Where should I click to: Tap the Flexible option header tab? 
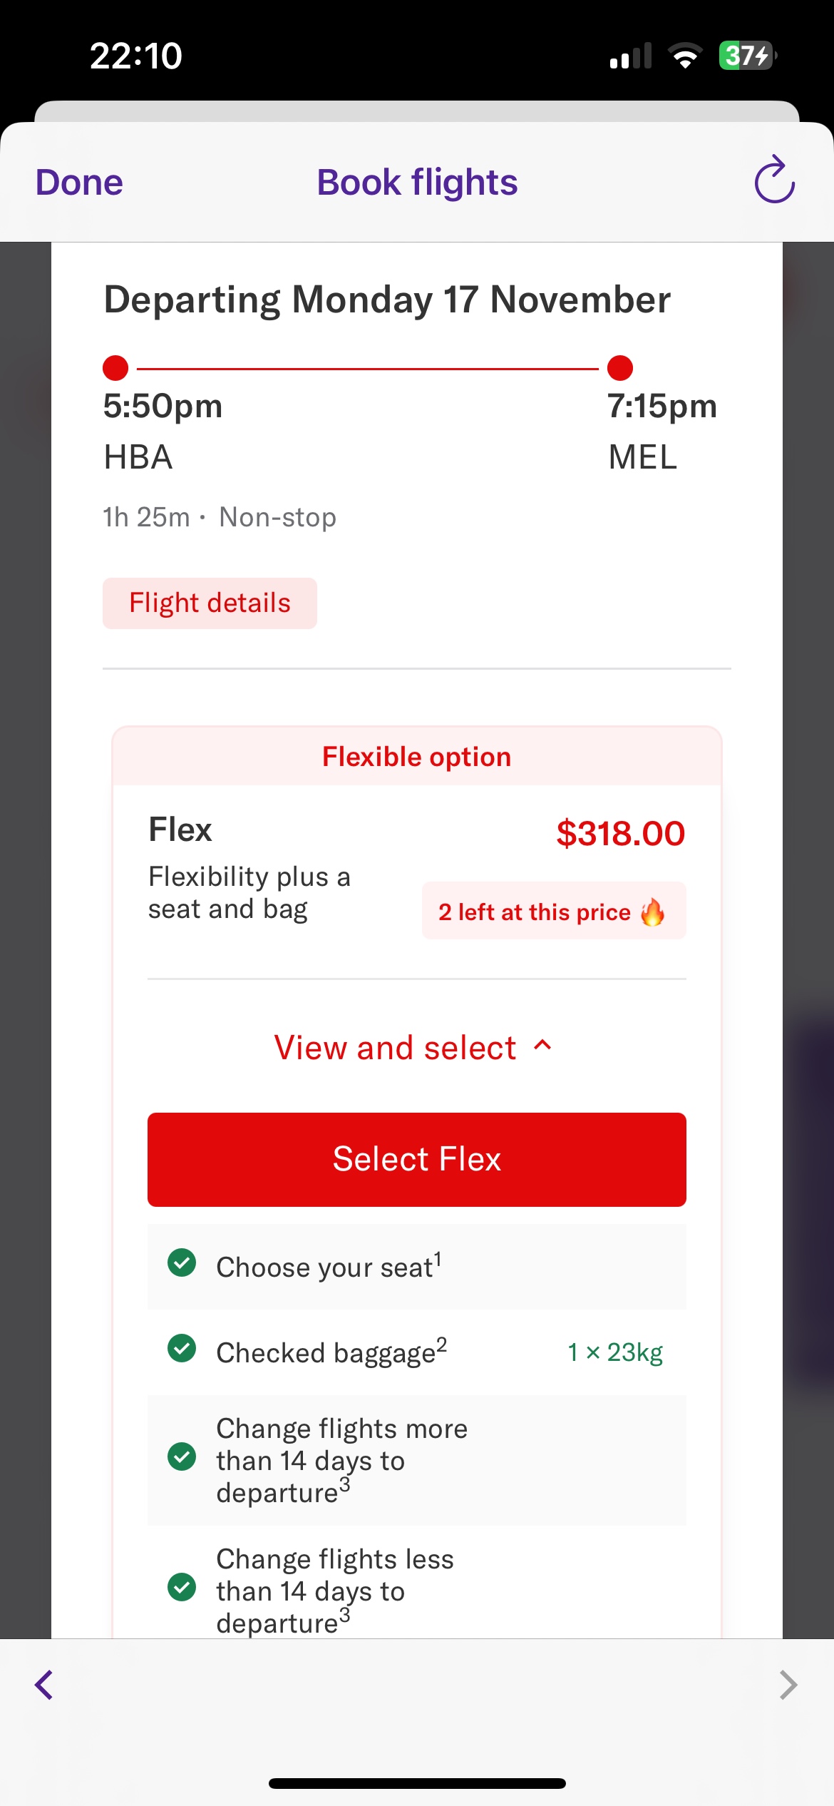point(416,757)
